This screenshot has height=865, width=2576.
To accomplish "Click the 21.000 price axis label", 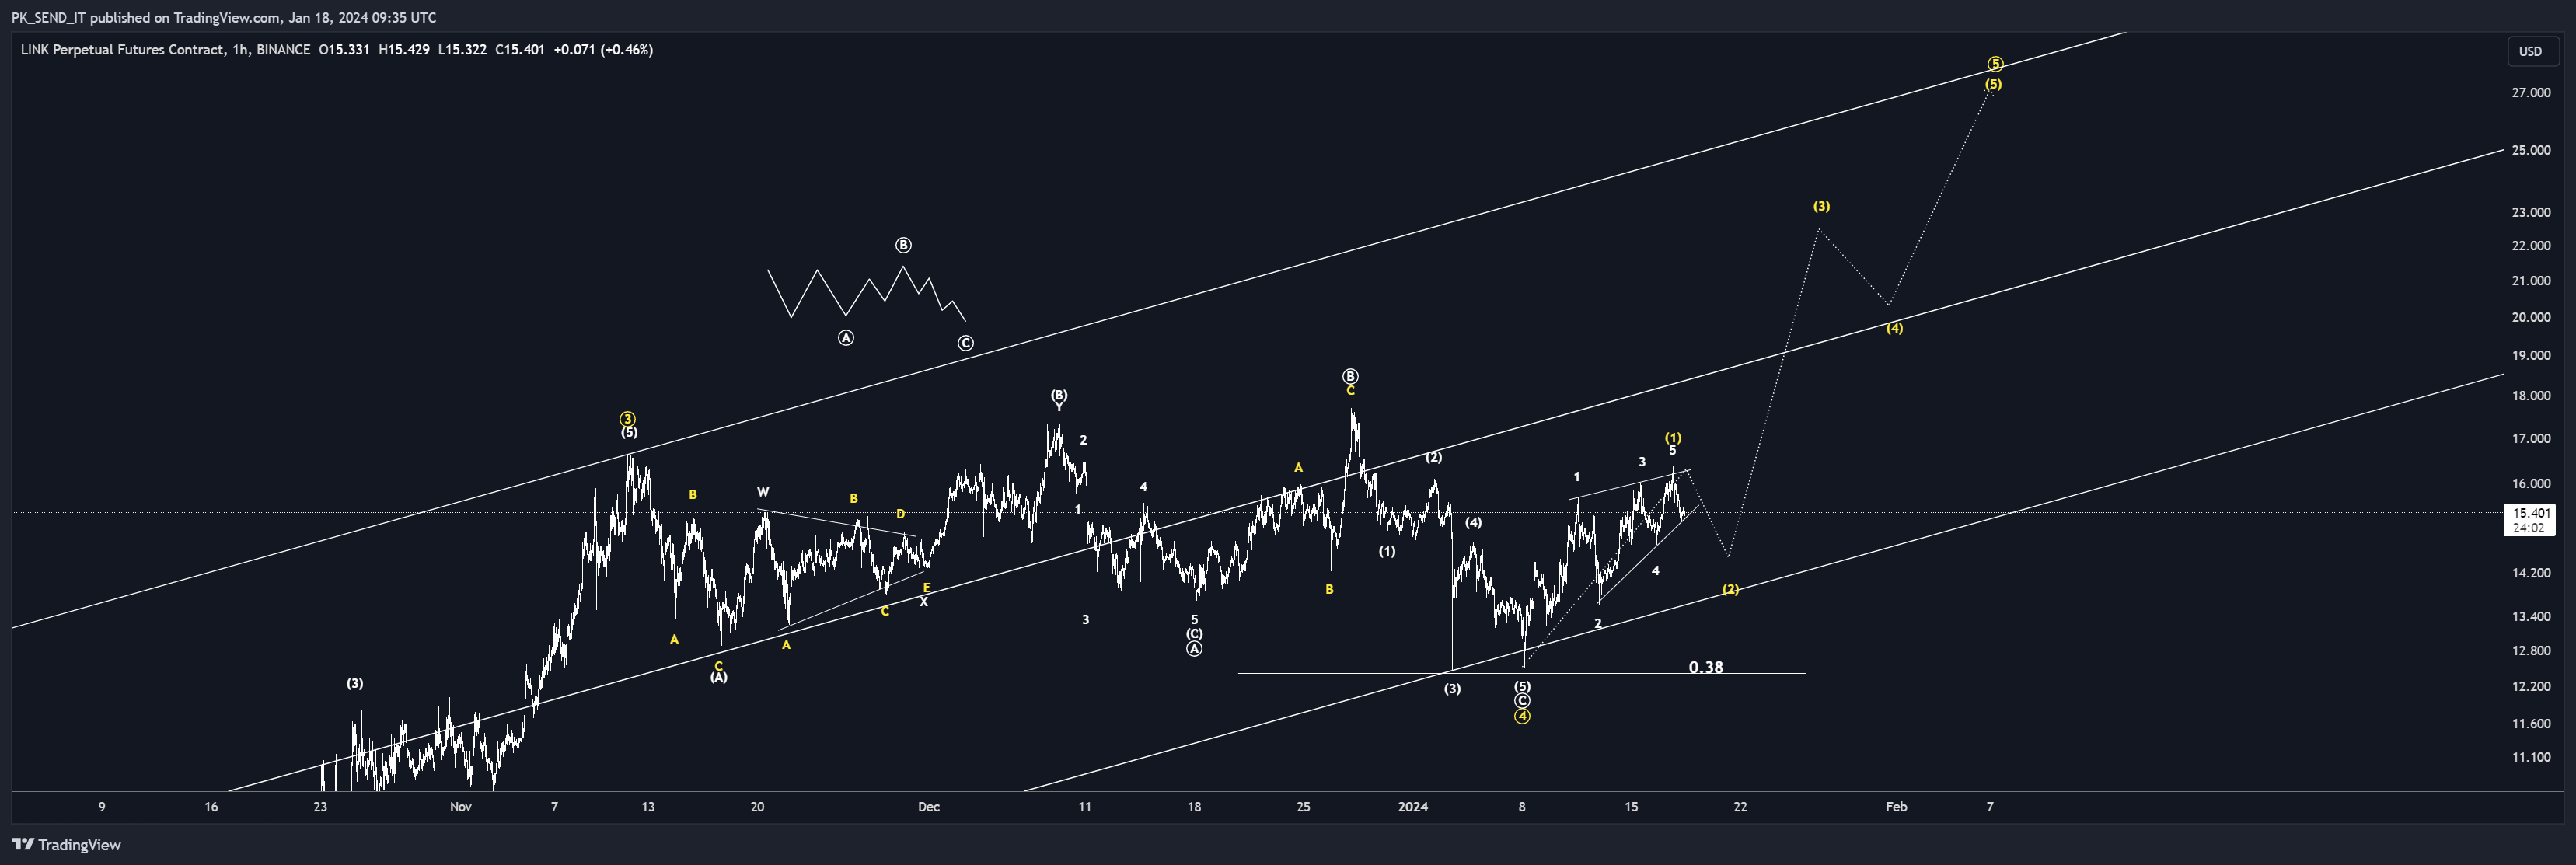I will tap(2531, 280).
